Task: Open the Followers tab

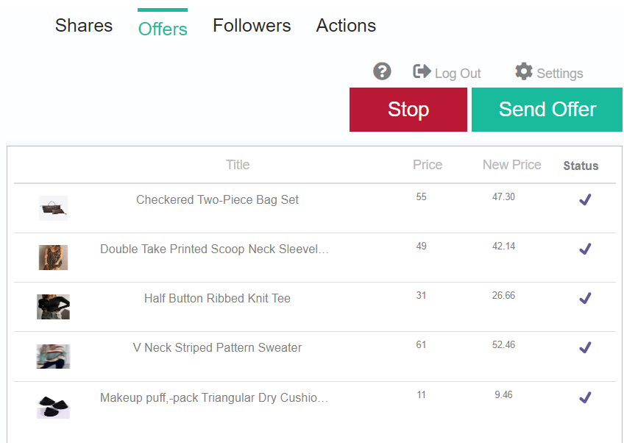Action: pos(252,26)
